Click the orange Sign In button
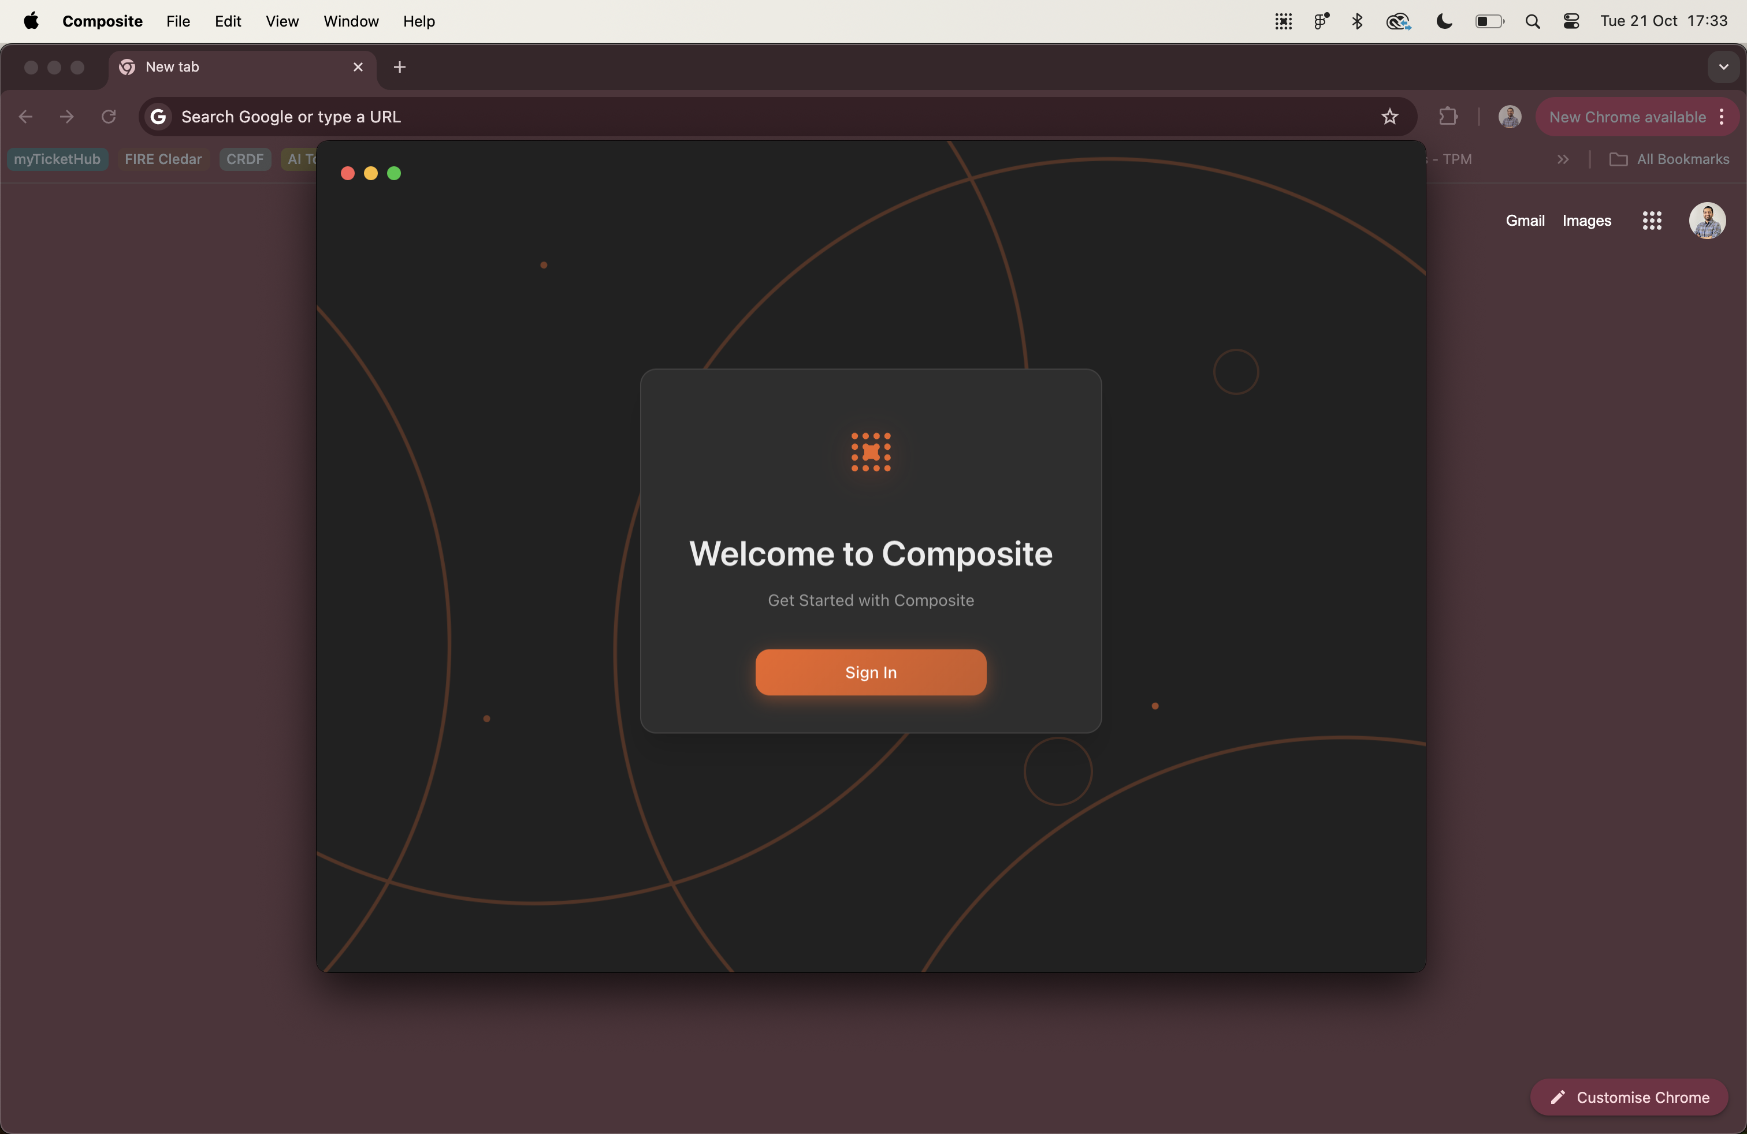The width and height of the screenshot is (1747, 1134). click(871, 672)
